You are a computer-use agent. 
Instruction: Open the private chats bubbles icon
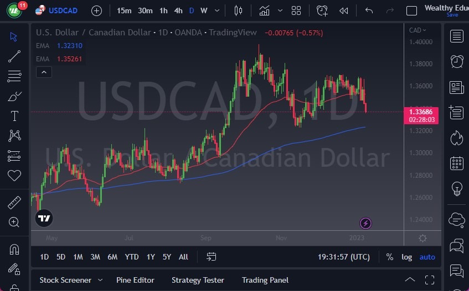(x=457, y=246)
